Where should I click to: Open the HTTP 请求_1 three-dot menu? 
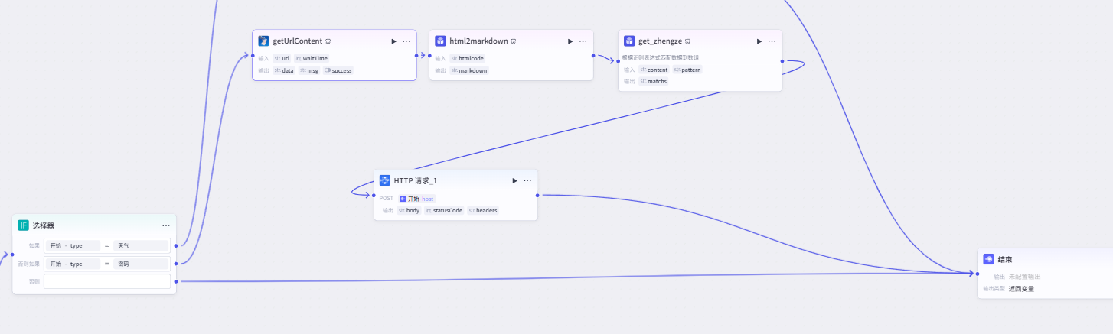(x=527, y=180)
